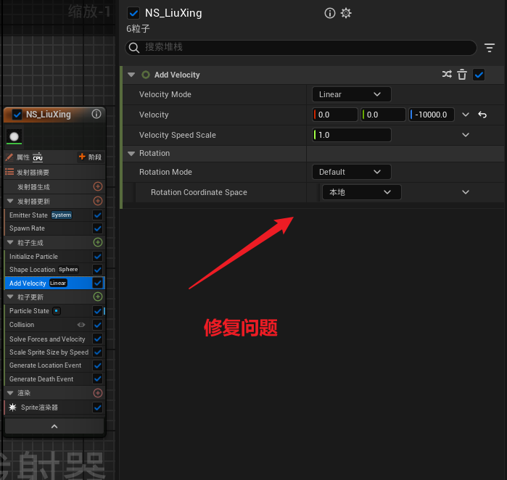Collapse emitter node with bottom chevron
Image resolution: width=507 pixels, height=480 pixels.
click(54, 426)
